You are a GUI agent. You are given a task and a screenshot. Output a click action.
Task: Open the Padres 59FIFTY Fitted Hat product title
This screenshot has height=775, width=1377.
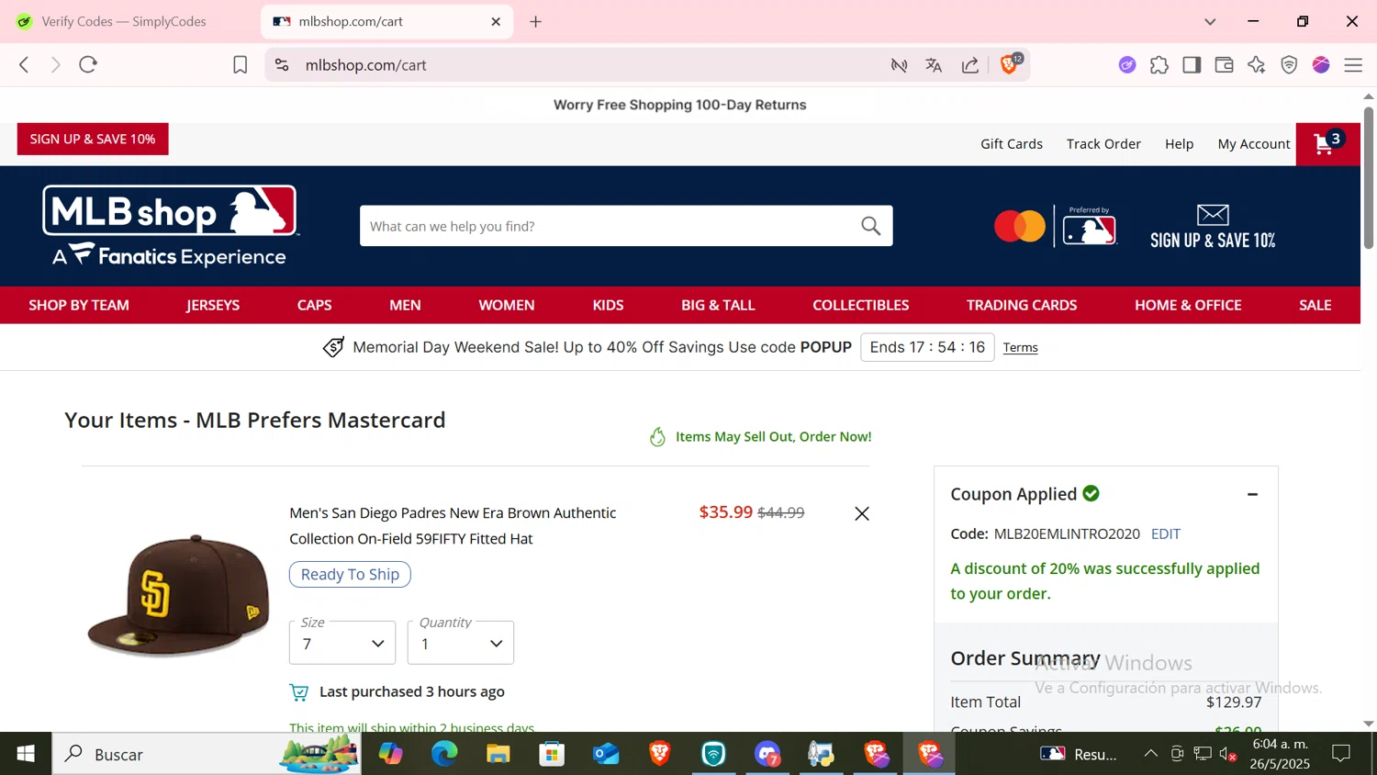[x=453, y=526]
